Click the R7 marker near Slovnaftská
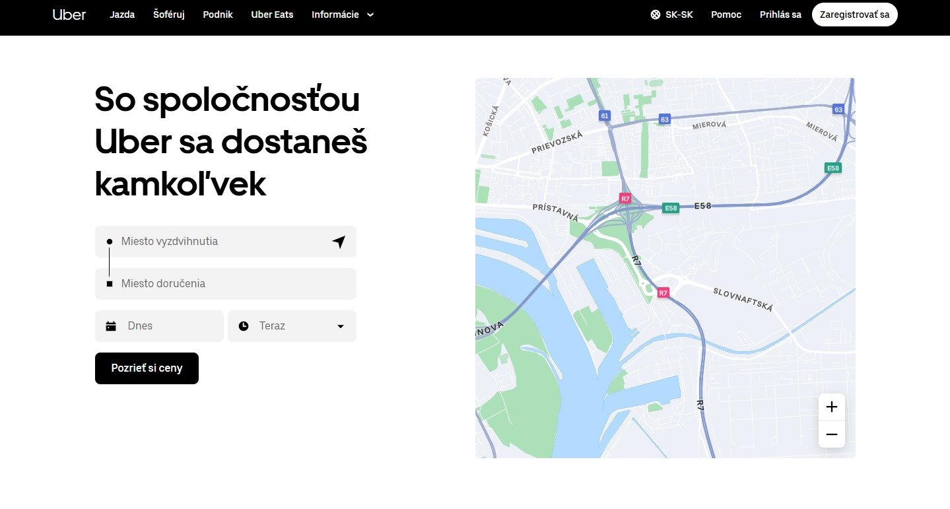950x509 pixels. [663, 292]
